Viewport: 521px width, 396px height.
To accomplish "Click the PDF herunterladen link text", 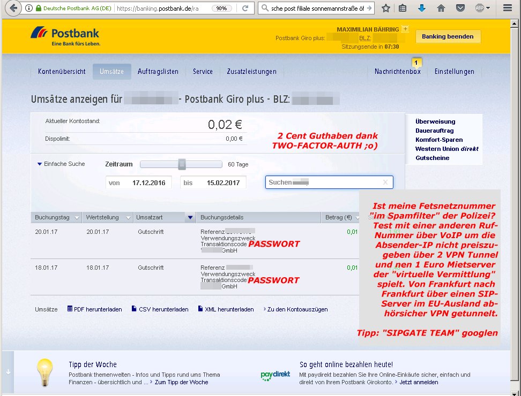I will 98,309.
